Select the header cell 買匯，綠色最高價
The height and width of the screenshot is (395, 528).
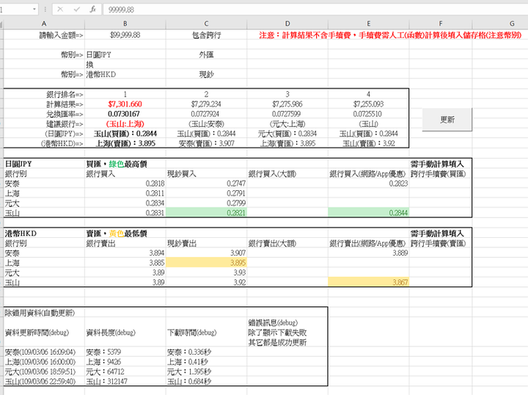tap(125, 164)
